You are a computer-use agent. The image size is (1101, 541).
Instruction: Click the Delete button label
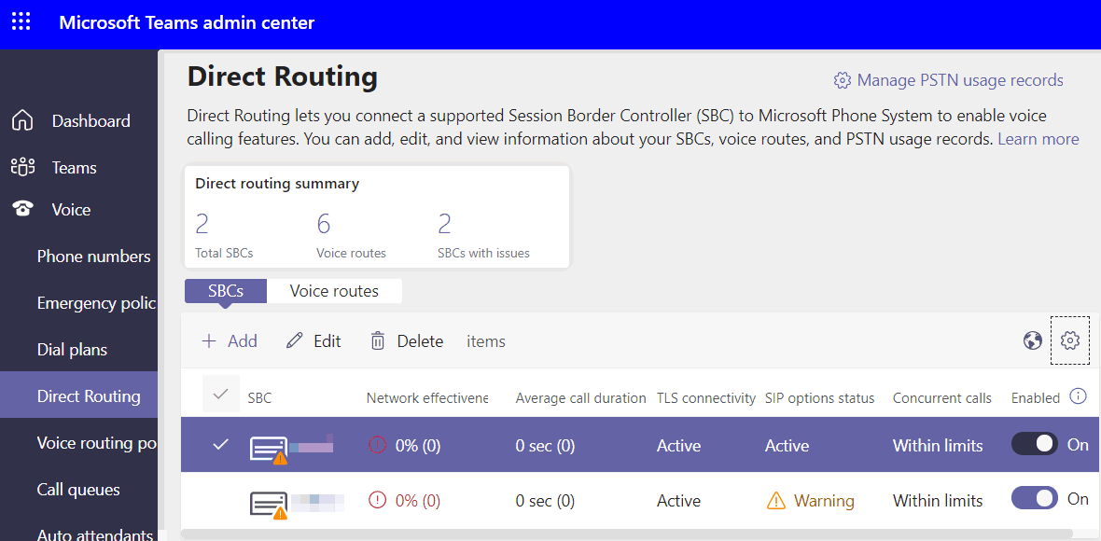point(420,341)
